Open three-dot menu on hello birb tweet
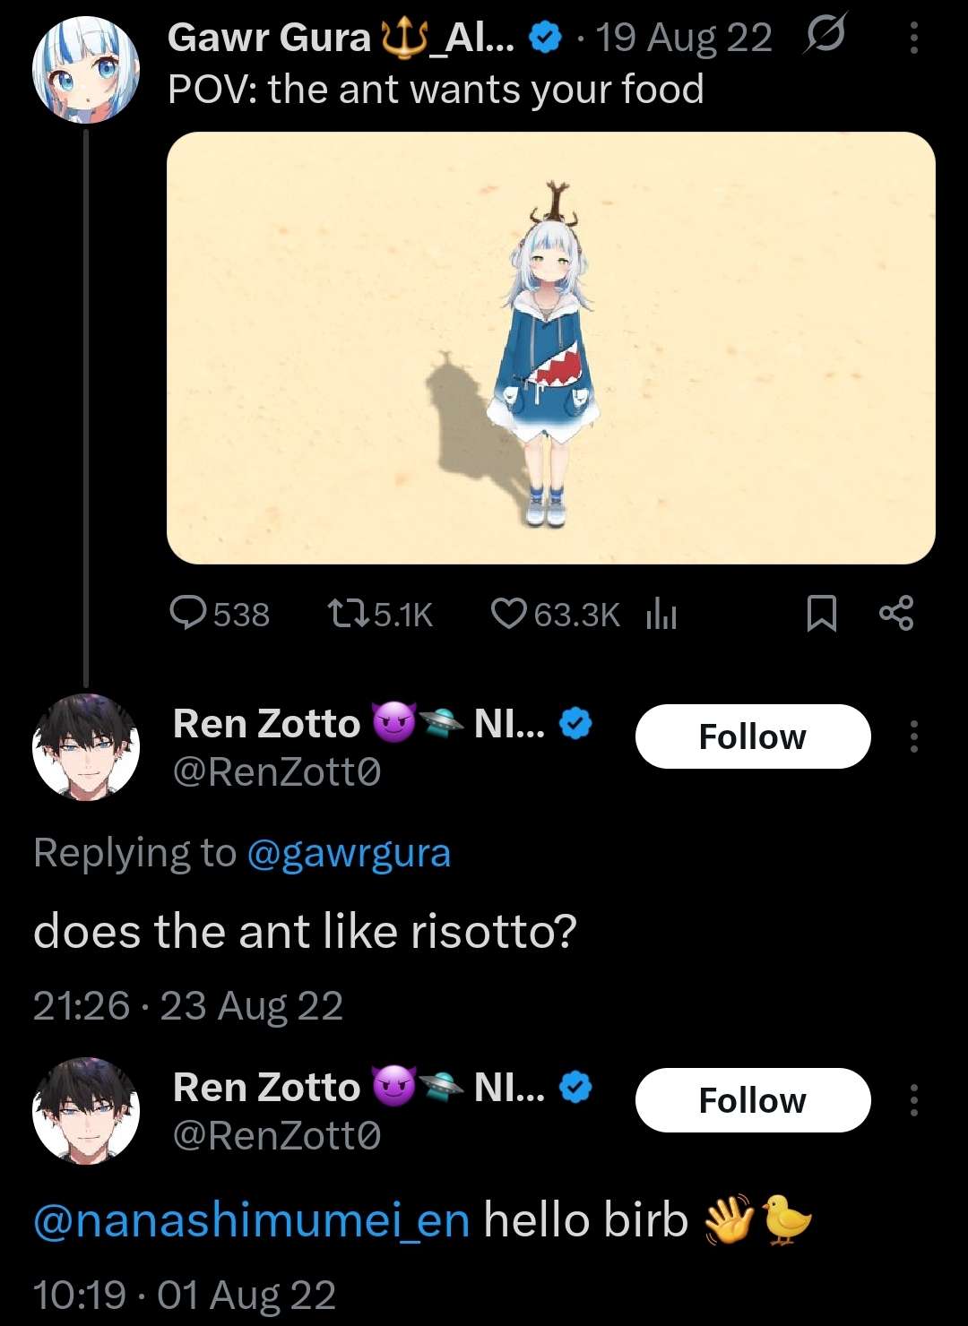 pyautogui.click(x=914, y=1100)
